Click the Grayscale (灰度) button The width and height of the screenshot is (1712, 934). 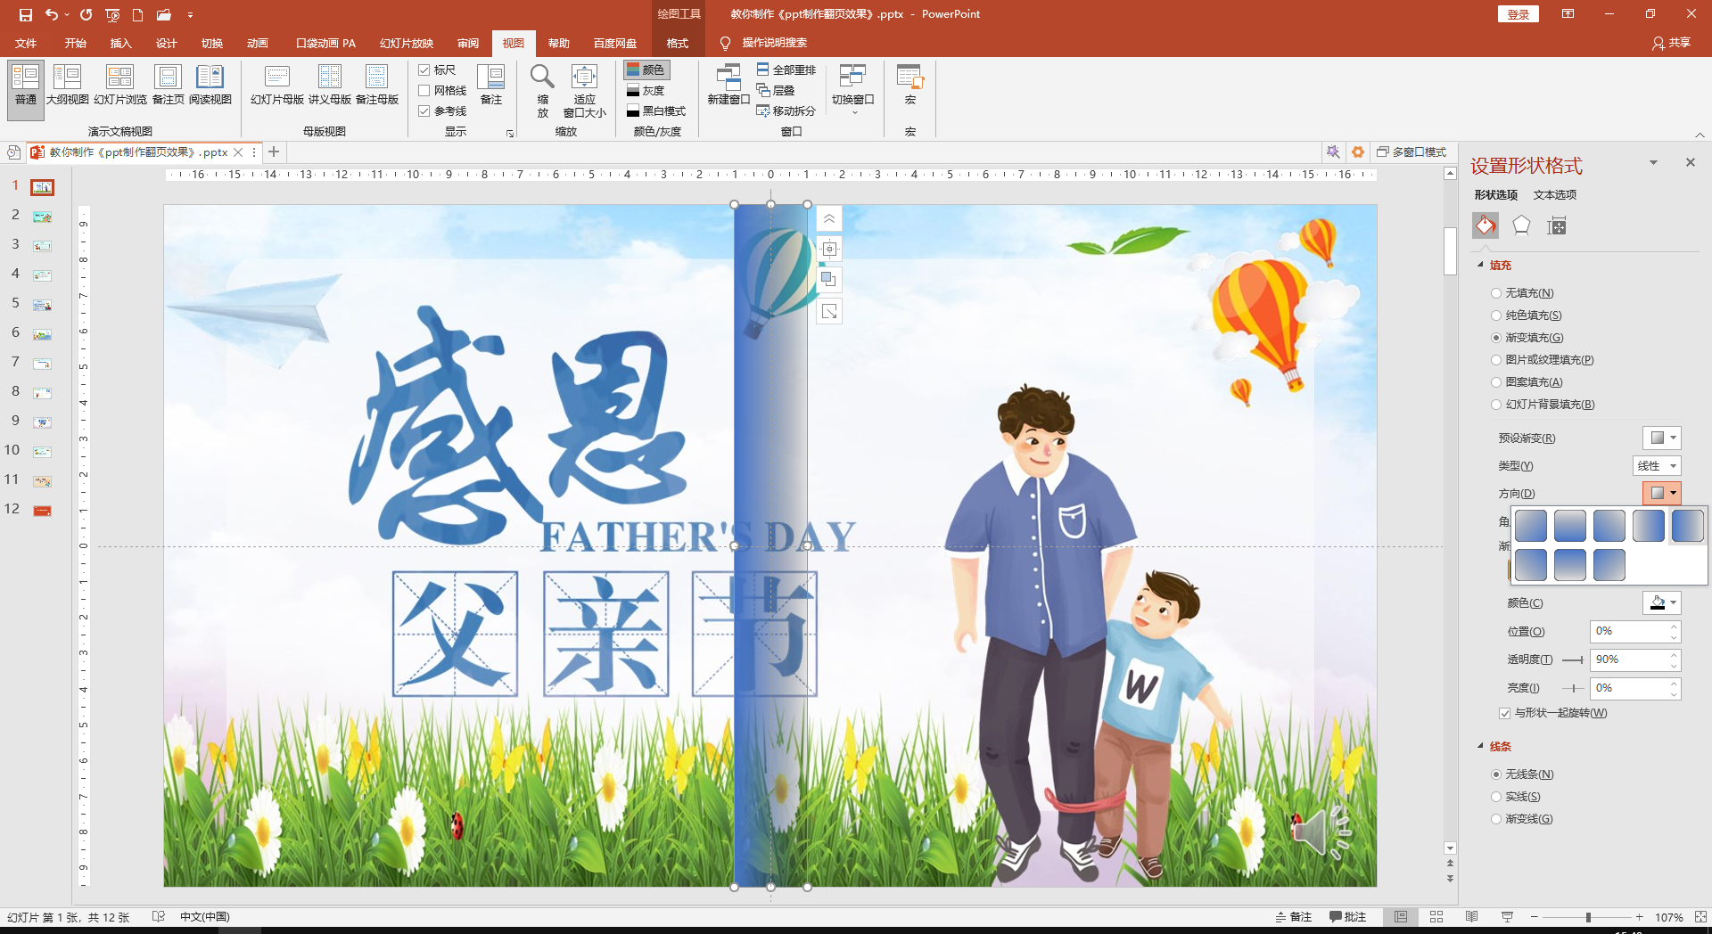(646, 90)
